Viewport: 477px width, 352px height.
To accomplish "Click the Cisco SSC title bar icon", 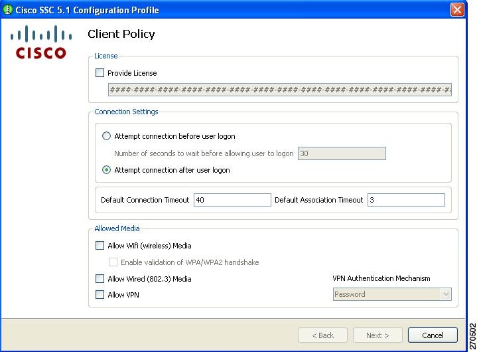I will click(7, 10).
